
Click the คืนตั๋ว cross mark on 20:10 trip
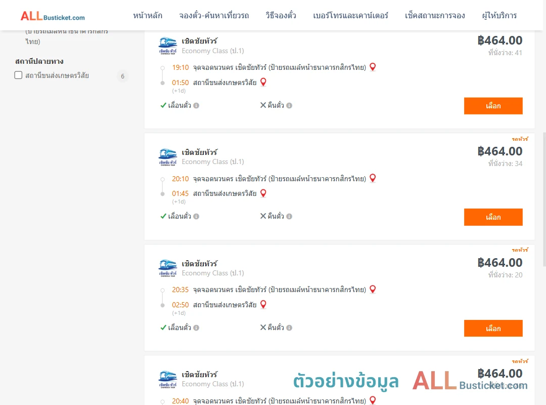click(x=263, y=216)
